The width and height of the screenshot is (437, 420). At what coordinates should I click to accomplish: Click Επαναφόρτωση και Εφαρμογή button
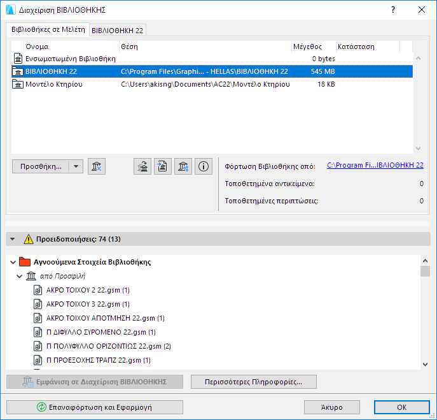95,407
